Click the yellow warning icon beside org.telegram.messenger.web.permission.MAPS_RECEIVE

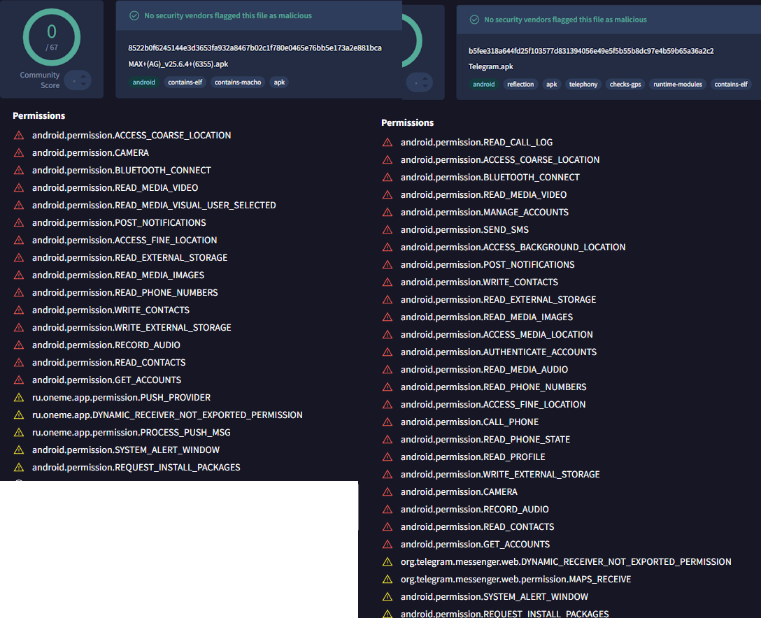[x=387, y=580]
